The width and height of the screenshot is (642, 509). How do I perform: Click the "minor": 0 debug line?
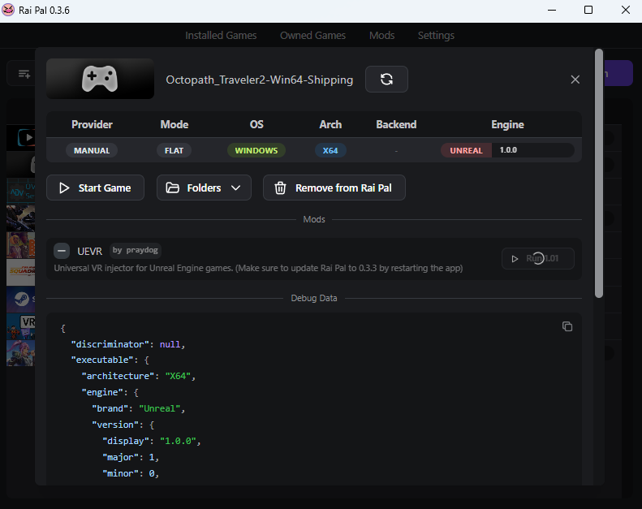(131, 473)
